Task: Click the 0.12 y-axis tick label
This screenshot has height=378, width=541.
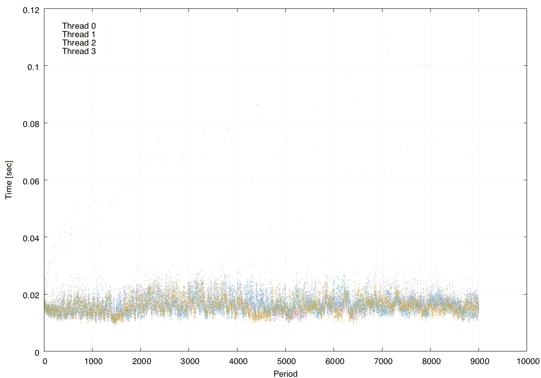Action: pos(30,9)
